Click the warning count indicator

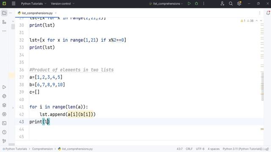tap(243, 21)
